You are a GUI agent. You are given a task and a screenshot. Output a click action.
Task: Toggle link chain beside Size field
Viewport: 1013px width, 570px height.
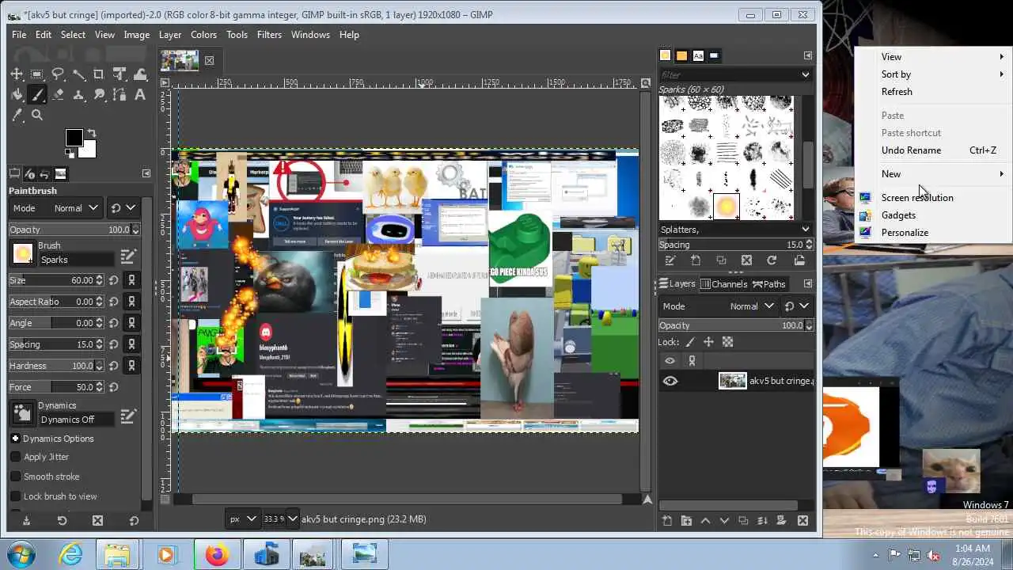(131, 280)
